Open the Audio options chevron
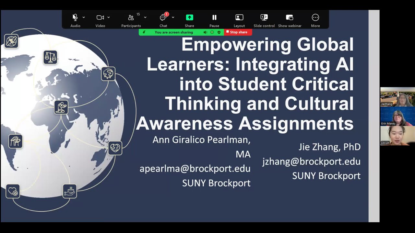 click(84, 17)
